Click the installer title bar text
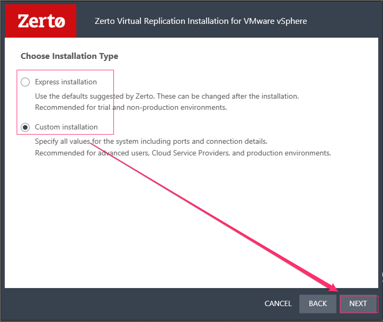The height and width of the screenshot is (322, 383). 201,21
